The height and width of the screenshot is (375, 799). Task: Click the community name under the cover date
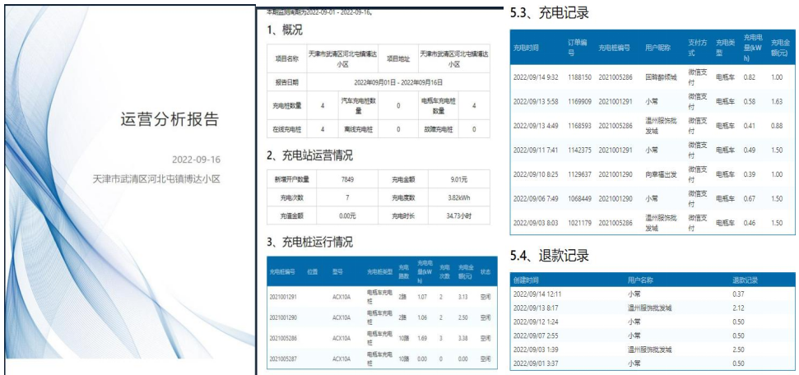(156, 179)
